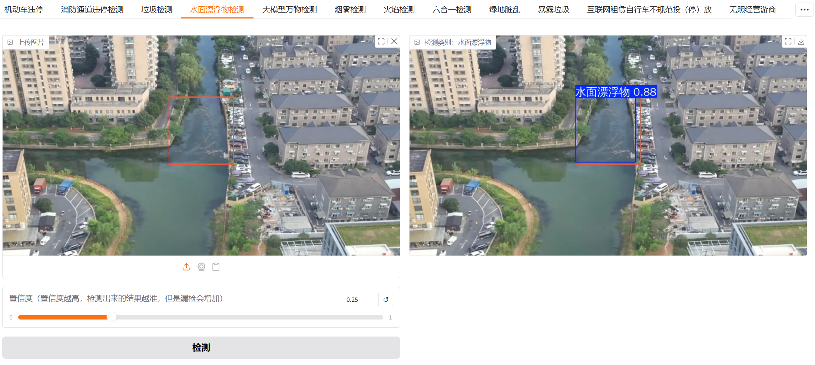Open webcam capture icon
Image resolution: width=815 pixels, height=365 pixels.
coord(201,267)
